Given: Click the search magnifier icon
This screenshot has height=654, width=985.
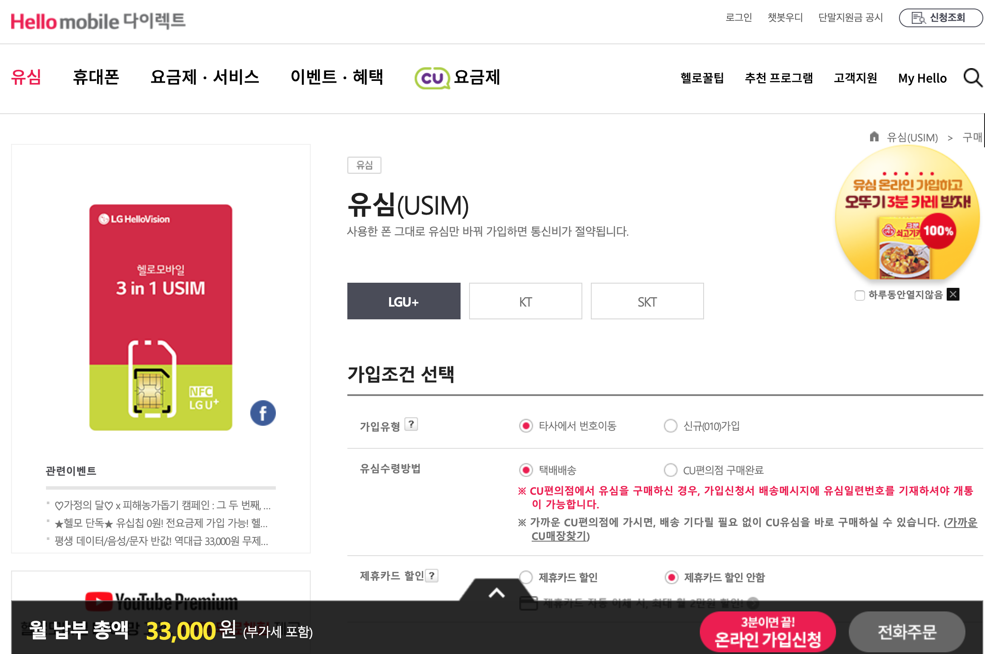Looking at the screenshot, I should point(973,78).
